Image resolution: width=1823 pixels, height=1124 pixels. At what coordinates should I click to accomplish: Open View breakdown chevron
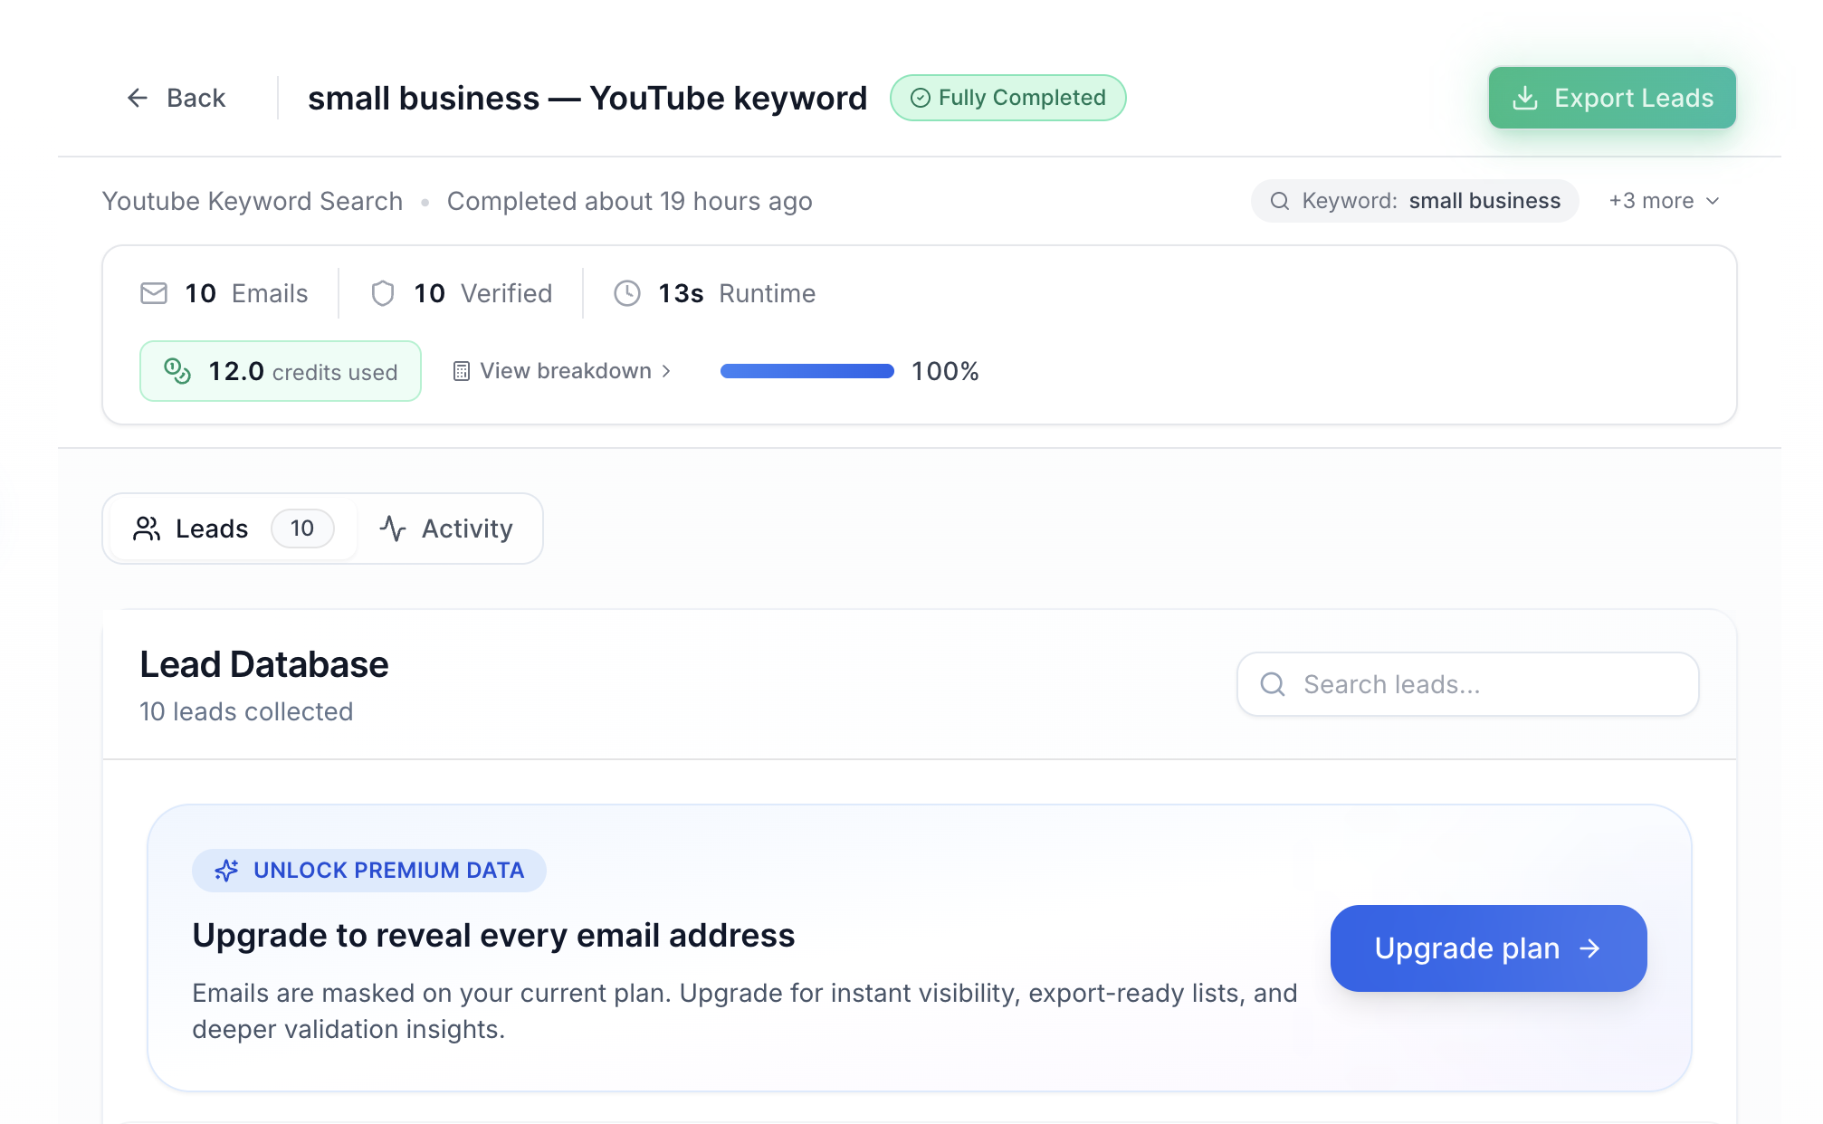click(x=666, y=371)
